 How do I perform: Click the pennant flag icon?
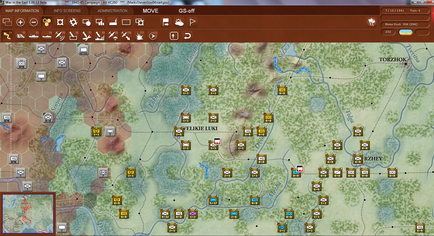click(192, 22)
